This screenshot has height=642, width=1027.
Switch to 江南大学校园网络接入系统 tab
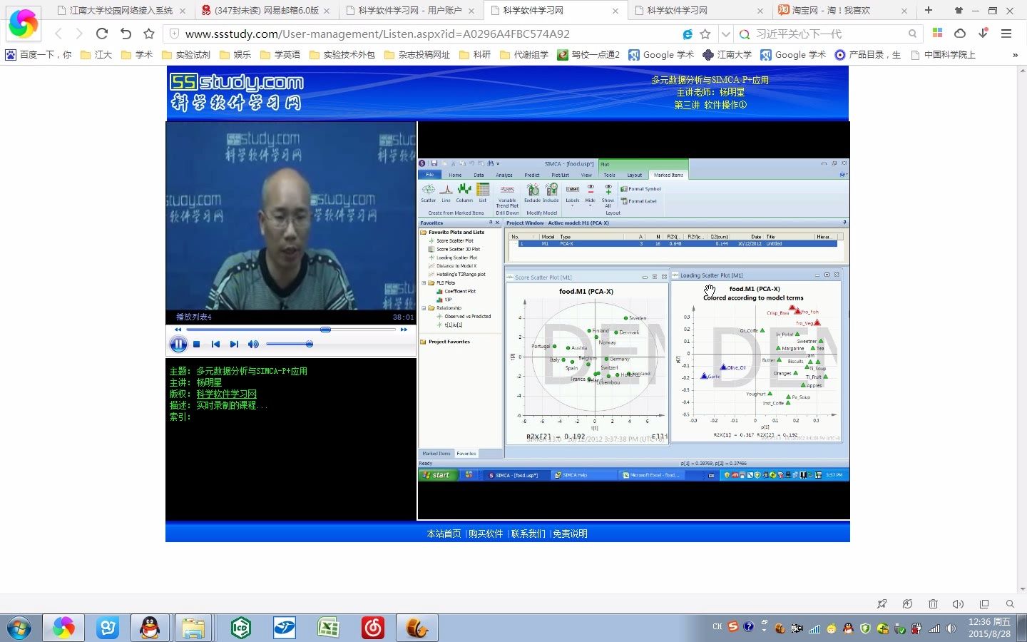121,11
